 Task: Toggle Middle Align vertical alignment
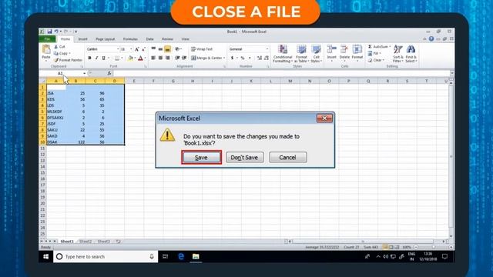click(160, 49)
